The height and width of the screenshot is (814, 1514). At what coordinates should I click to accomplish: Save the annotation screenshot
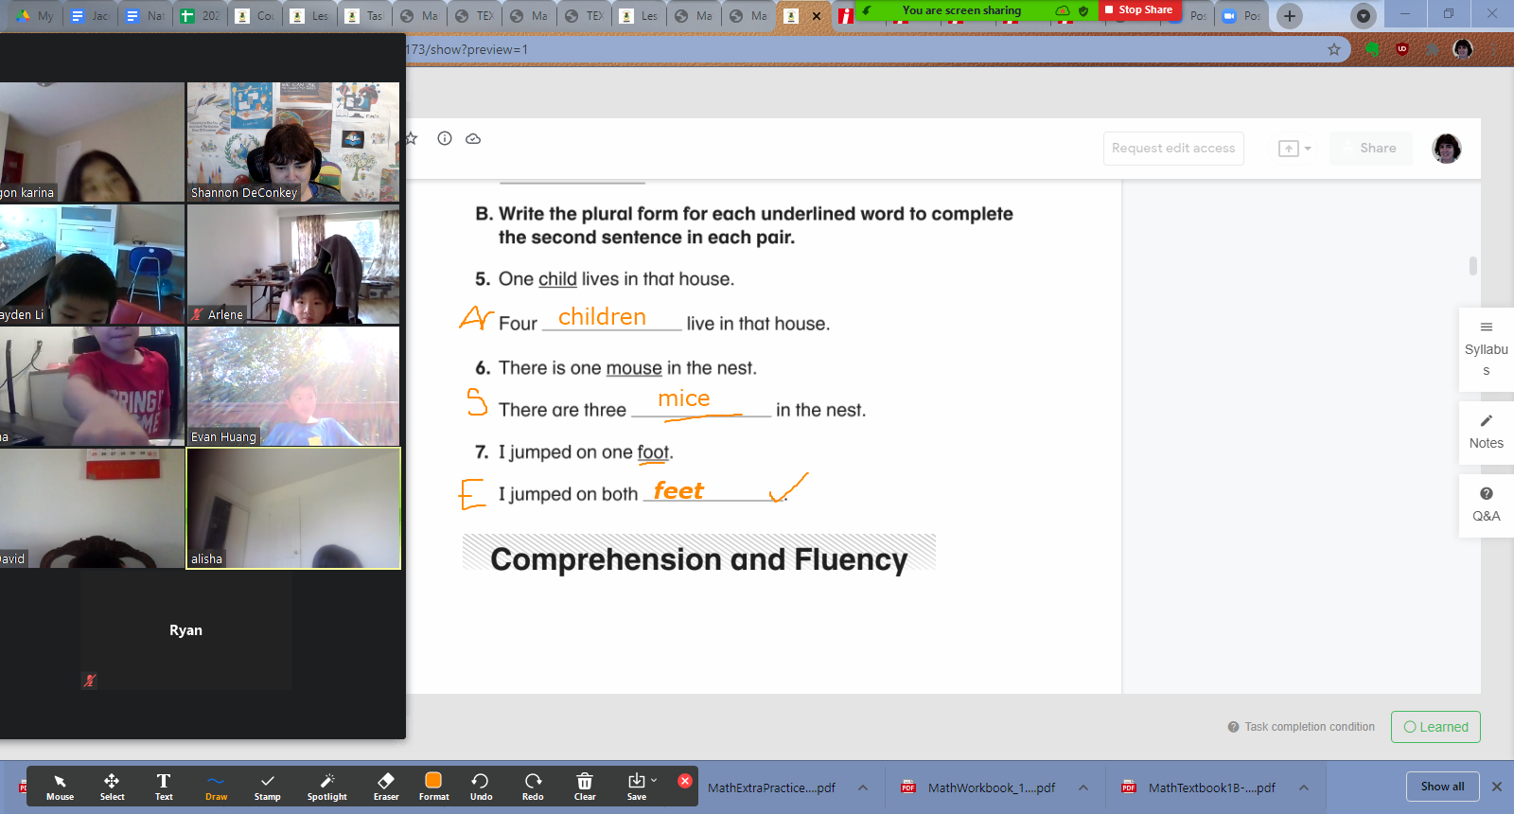point(637,787)
